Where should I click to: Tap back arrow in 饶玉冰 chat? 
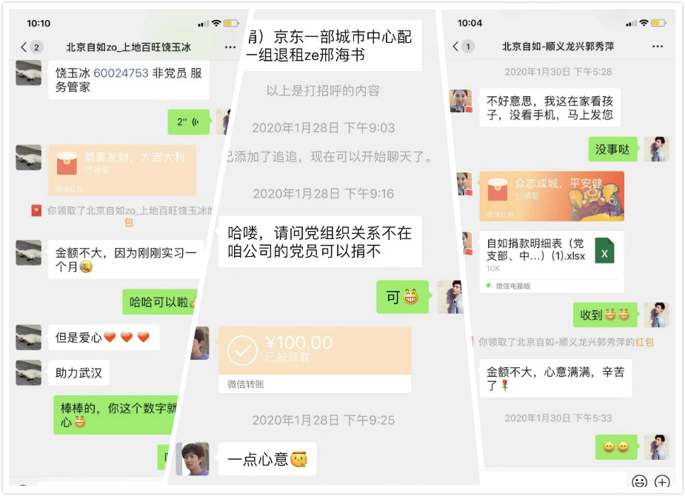pyautogui.click(x=24, y=47)
